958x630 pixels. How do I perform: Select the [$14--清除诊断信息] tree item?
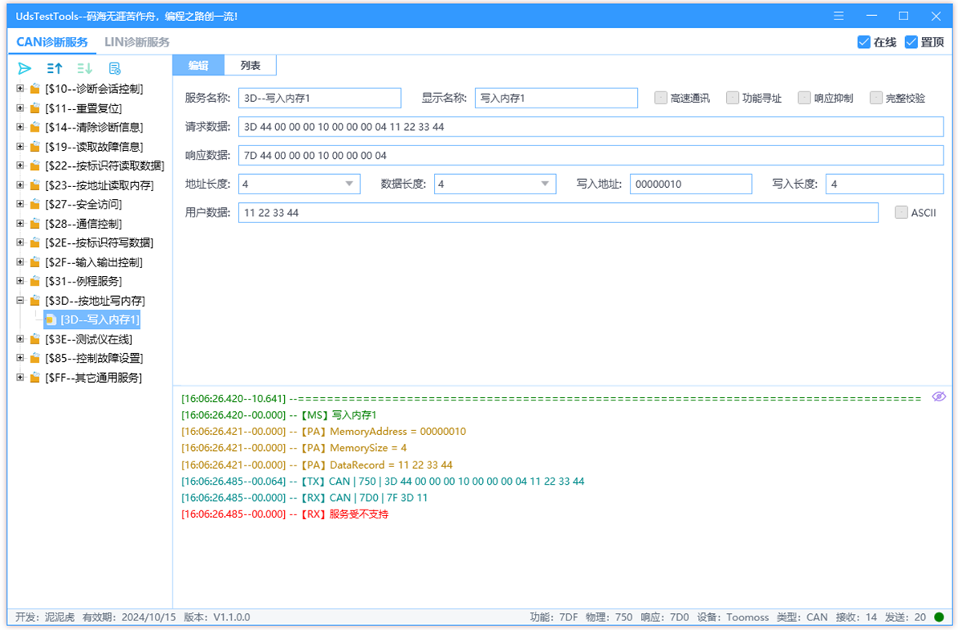pyautogui.click(x=94, y=128)
